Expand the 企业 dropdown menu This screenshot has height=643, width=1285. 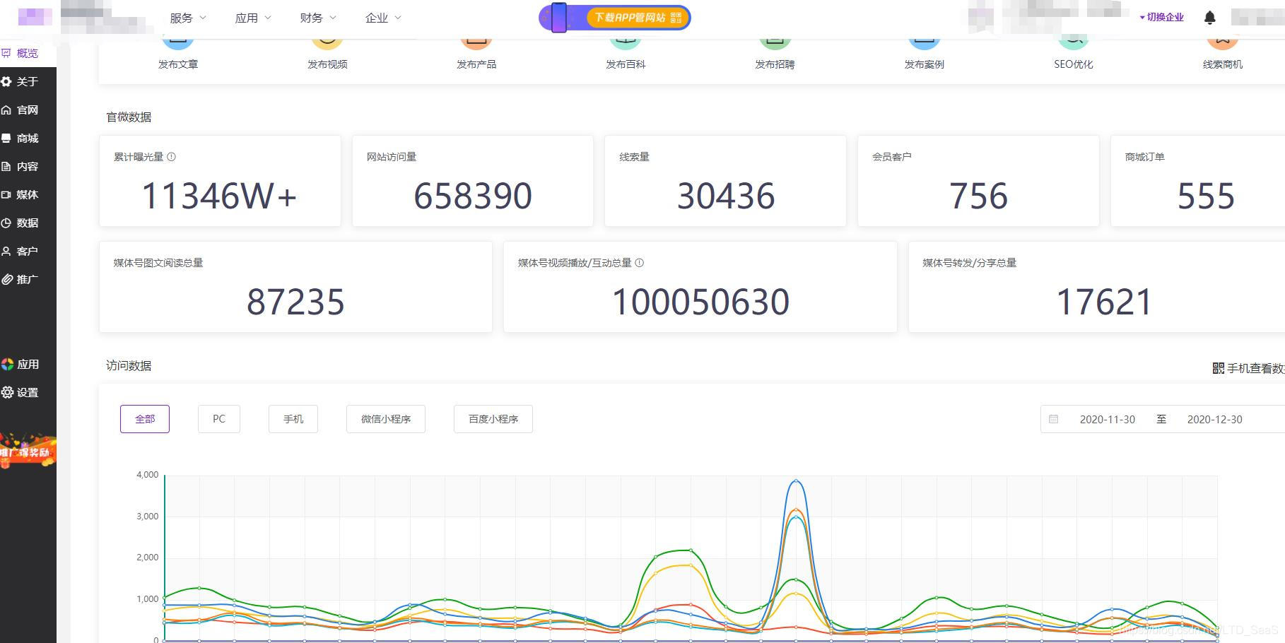click(383, 18)
